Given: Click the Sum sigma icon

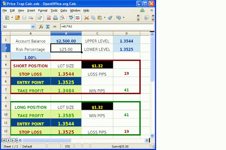Looking at the screenshot, I should [48, 27].
